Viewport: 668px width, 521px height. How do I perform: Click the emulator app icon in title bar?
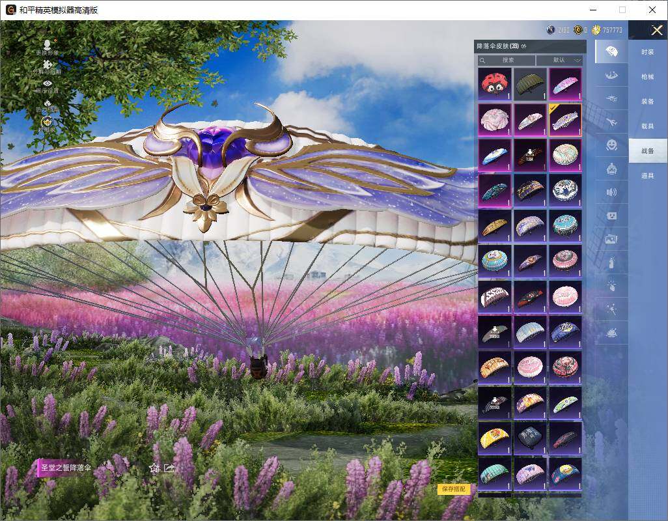pyautogui.click(x=10, y=10)
